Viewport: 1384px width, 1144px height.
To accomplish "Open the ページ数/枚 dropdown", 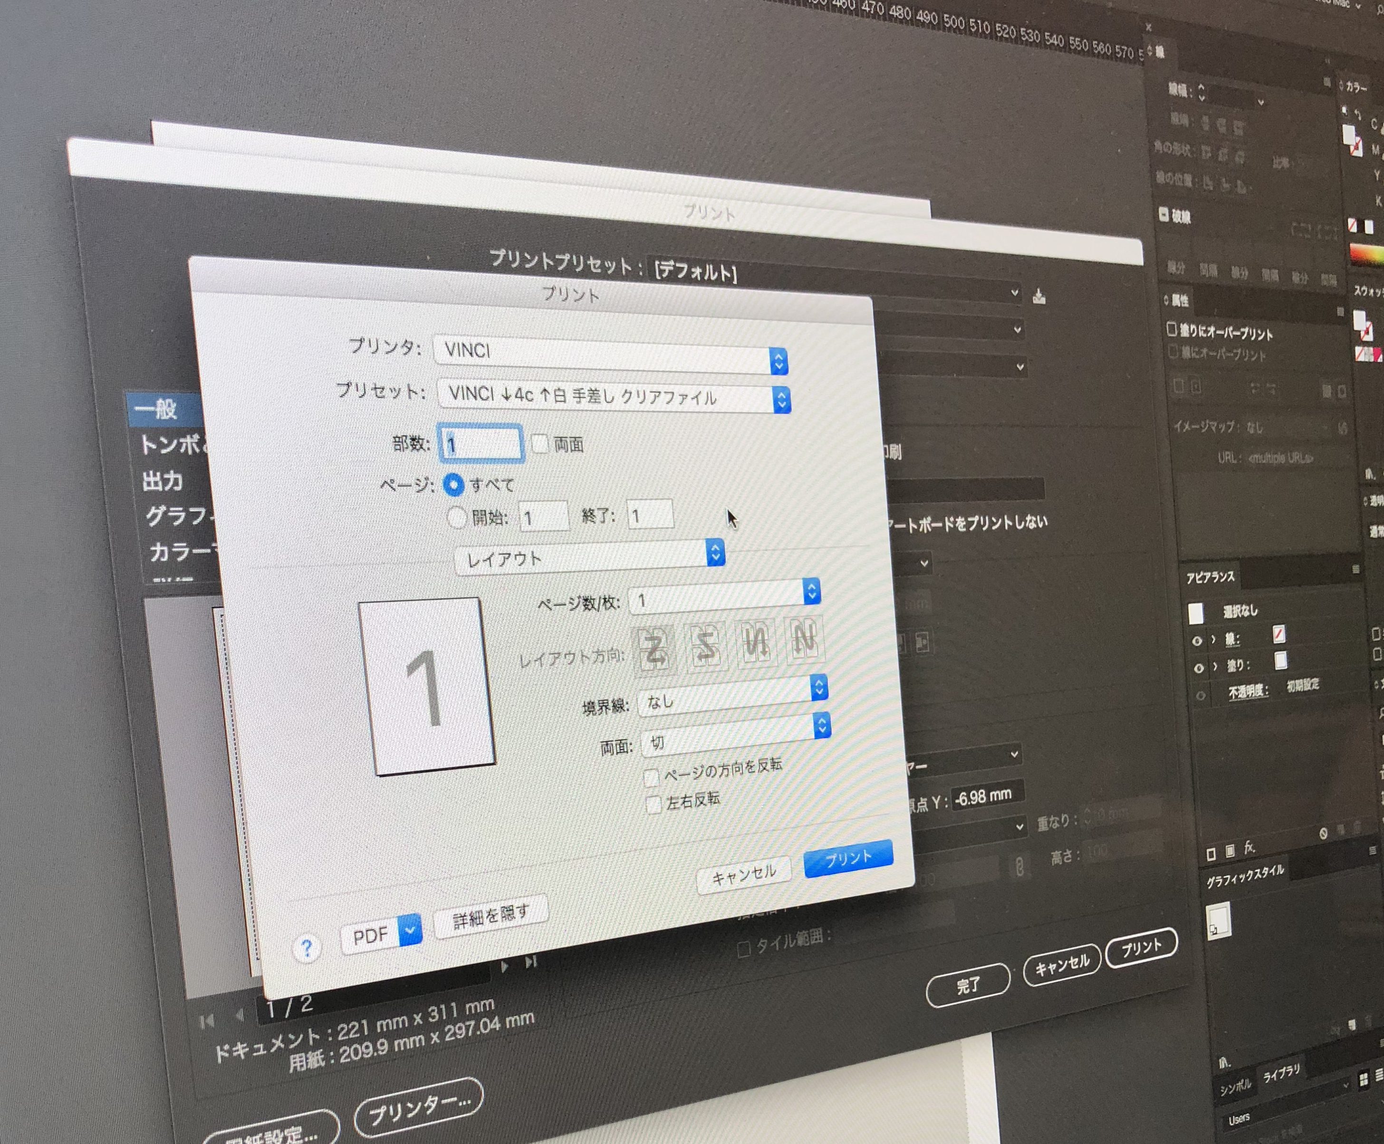I will [725, 596].
